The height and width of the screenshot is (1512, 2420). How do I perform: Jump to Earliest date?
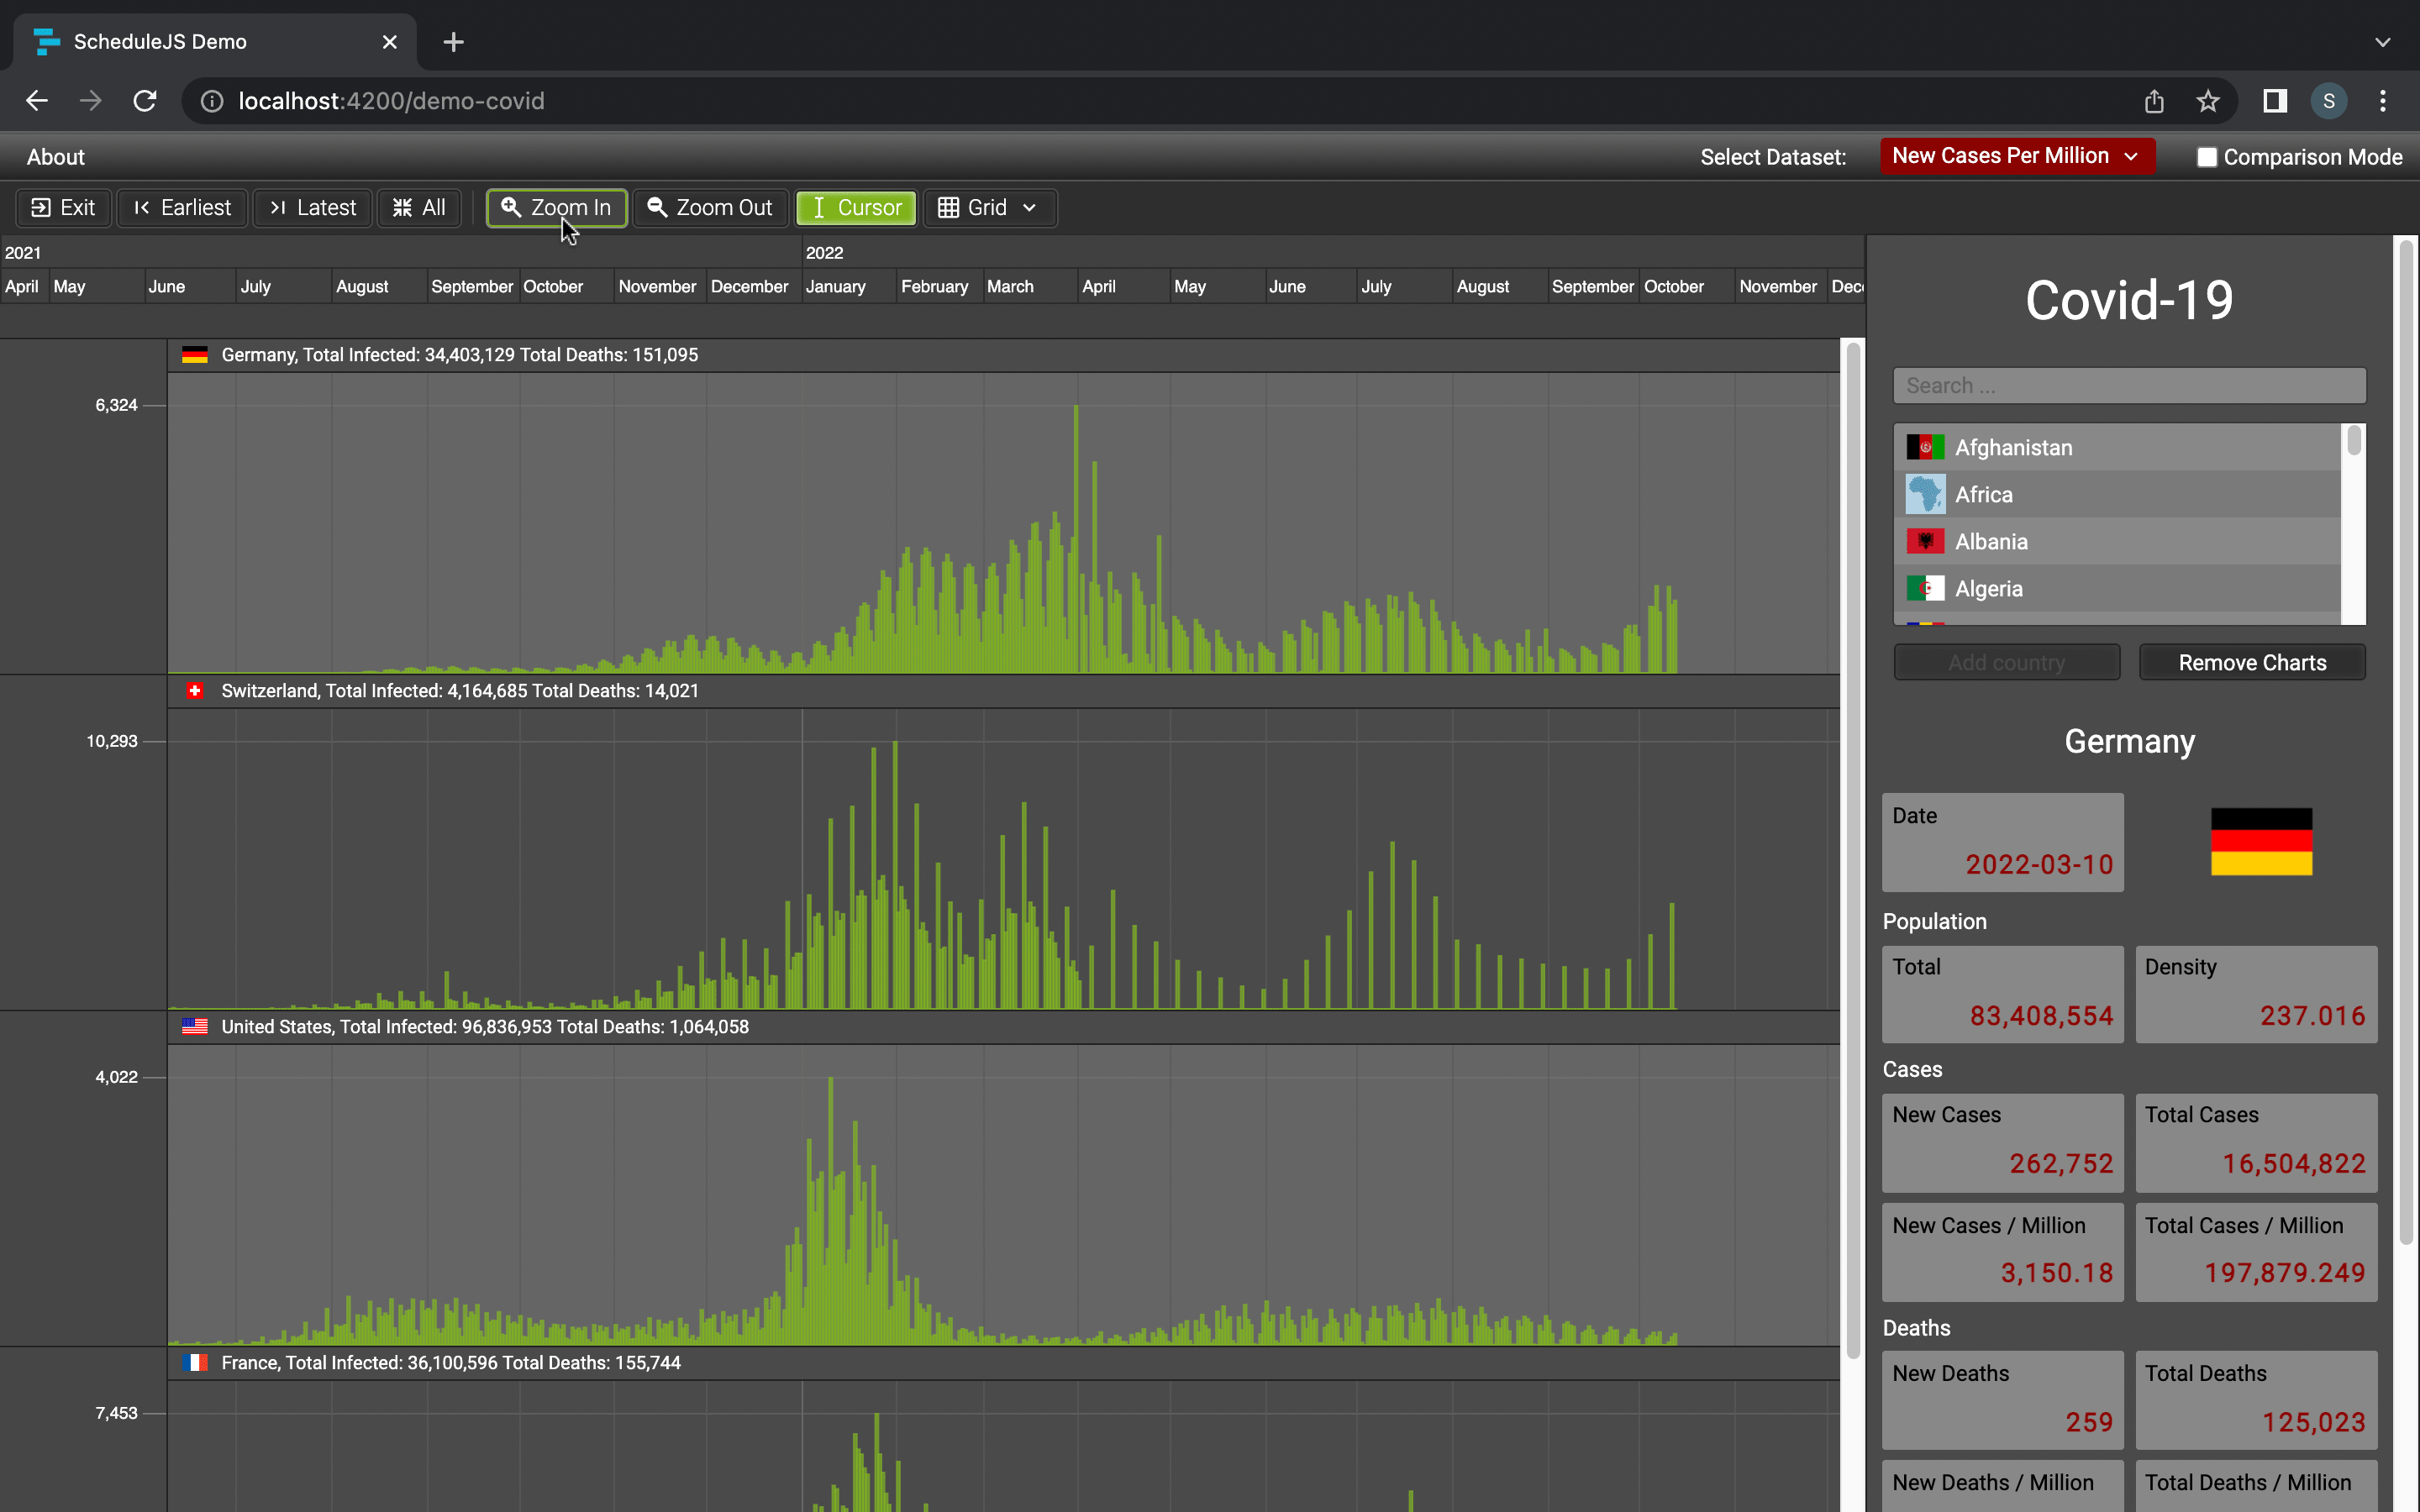(182, 208)
